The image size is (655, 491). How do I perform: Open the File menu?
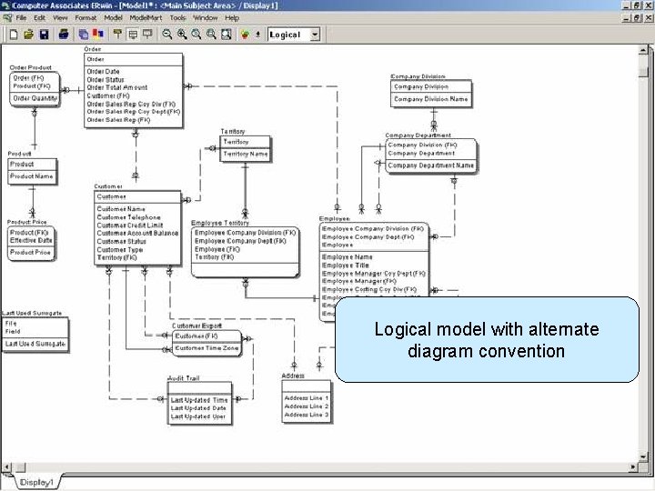(x=21, y=18)
